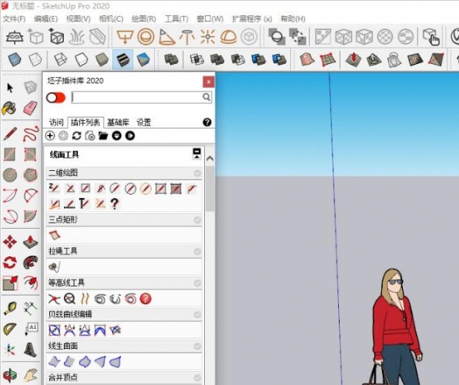The image size is (459, 385).
Task: Close the 坯子插件库 2020 panel
Action: coord(209,82)
